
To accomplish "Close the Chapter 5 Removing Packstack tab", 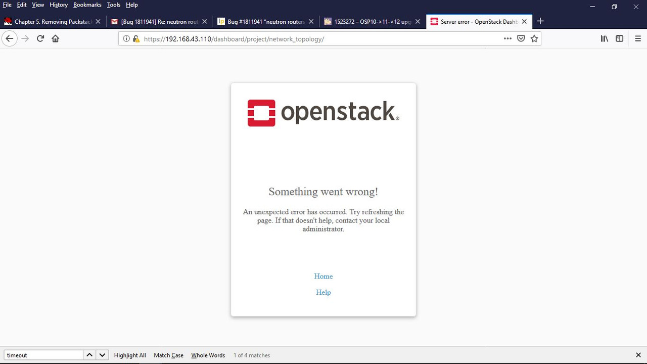I will pos(98,22).
